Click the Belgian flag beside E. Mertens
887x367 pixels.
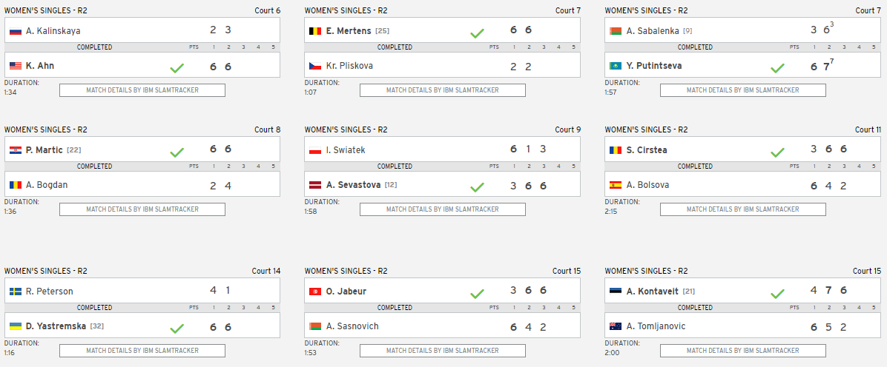pos(315,31)
